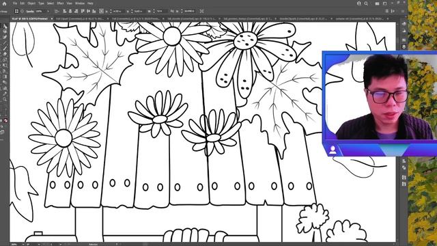Select the Pen tool

click(x=5, y=37)
